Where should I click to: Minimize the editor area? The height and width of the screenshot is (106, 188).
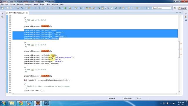177,12
